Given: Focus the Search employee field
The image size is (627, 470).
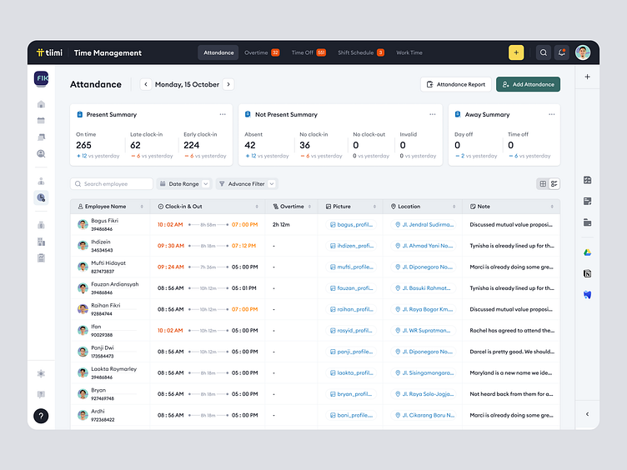Looking at the screenshot, I should click(113, 184).
